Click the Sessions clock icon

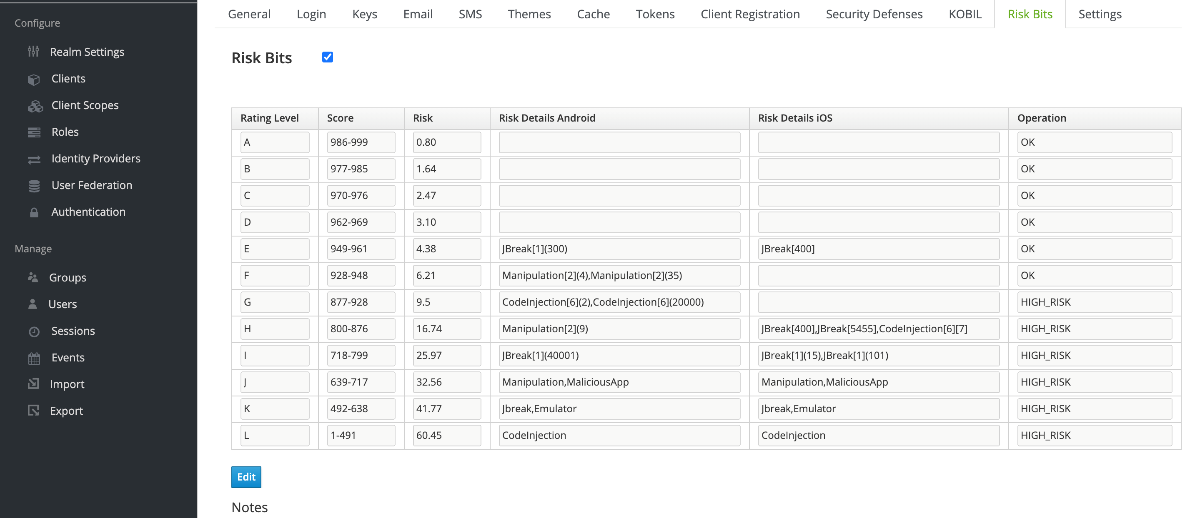34,331
